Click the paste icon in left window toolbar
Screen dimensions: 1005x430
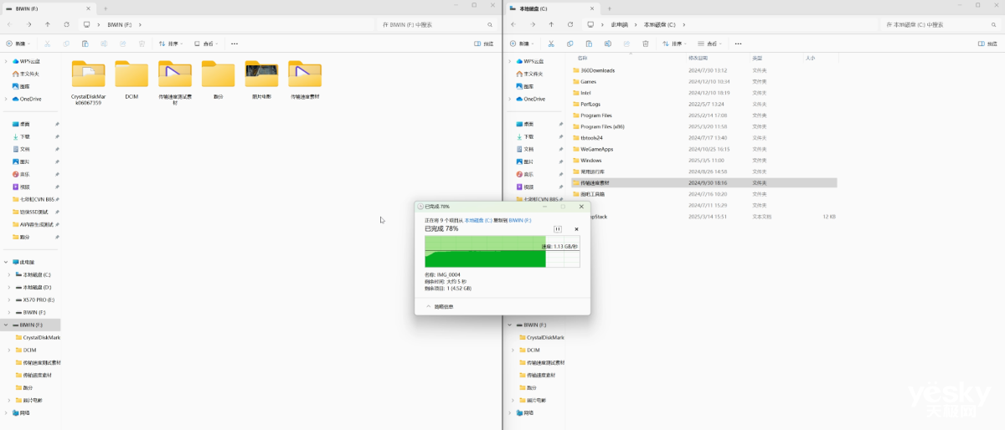(x=85, y=44)
